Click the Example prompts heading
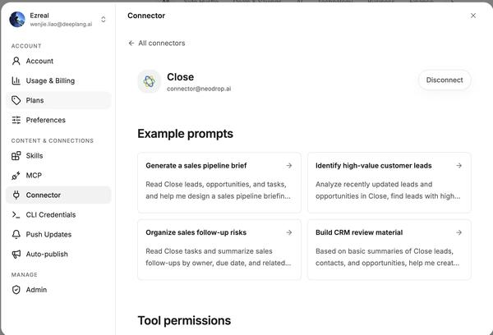This screenshot has height=335, width=493. [185, 134]
